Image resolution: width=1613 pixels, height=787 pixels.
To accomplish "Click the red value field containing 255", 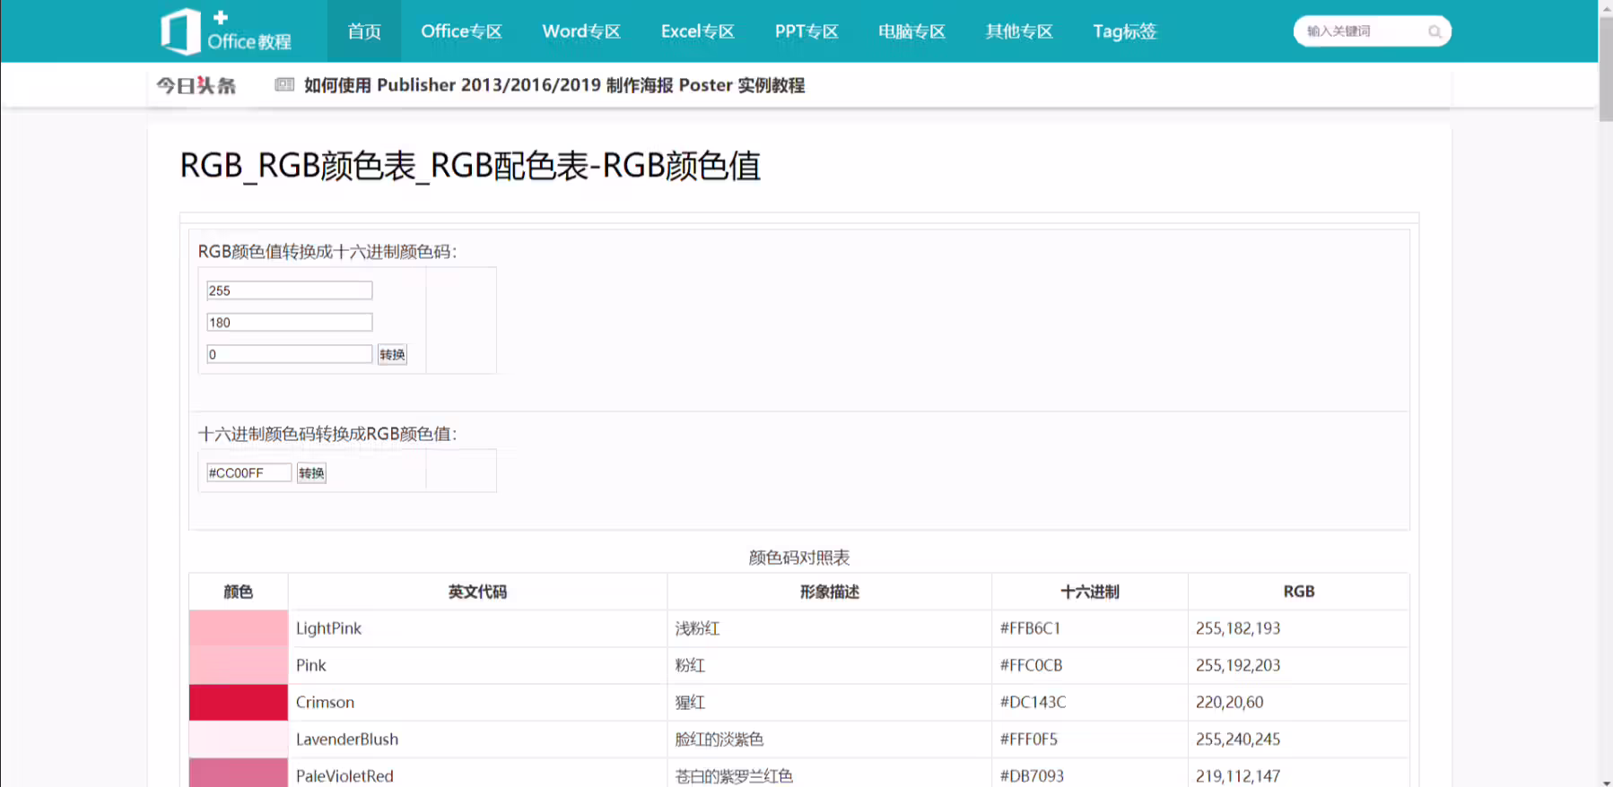I will (x=289, y=290).
